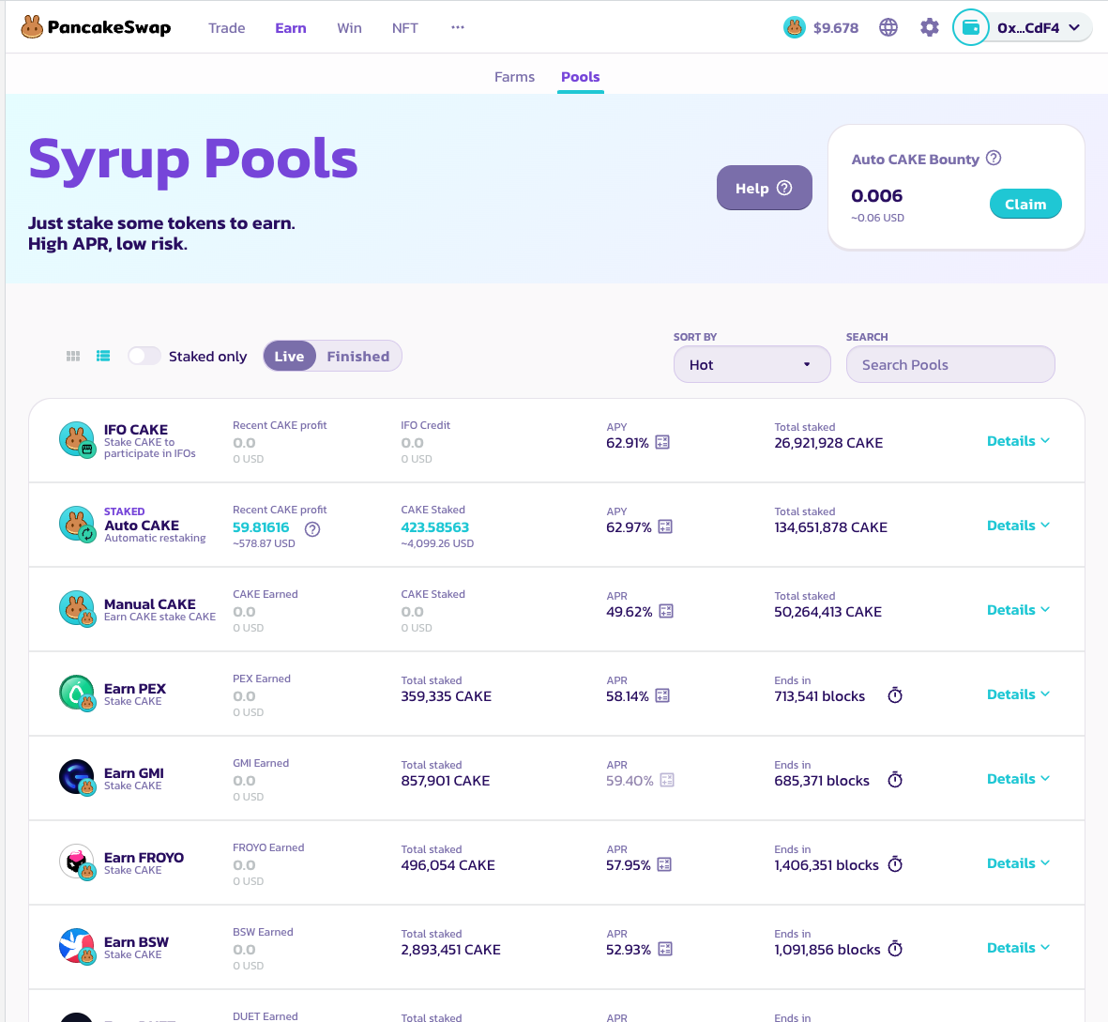Click the Auto CAKE Bounty help icon
This screenshot has height=1022, width=1108.
click(x=994, y=159)
